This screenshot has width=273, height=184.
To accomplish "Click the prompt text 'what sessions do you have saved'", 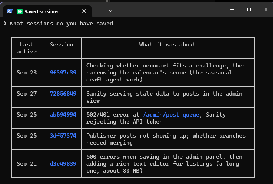I will [61, 24].
